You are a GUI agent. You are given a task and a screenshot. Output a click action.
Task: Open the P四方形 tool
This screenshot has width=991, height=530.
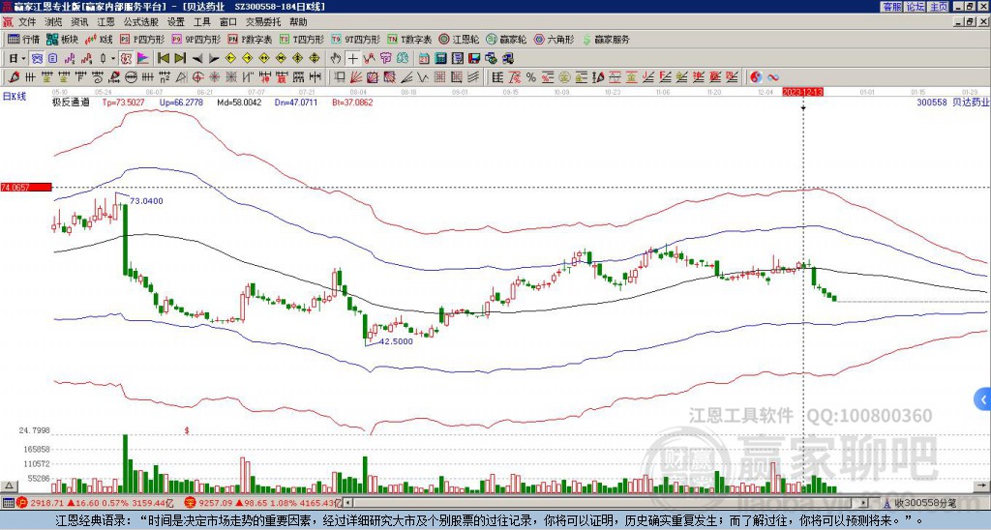pyautogui.click(x=142, y=39)
